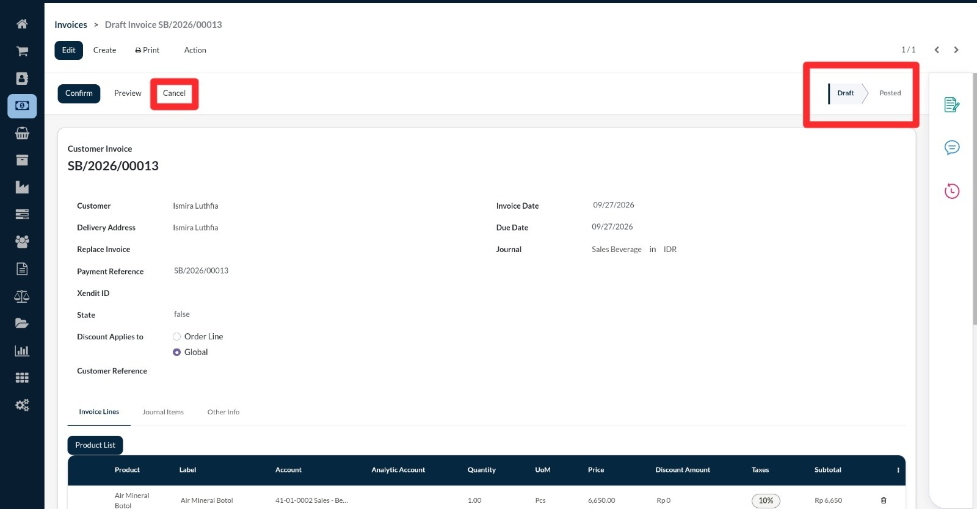Open the Product List button
This screenshot has height=509, width=977.
pos(95,446)
